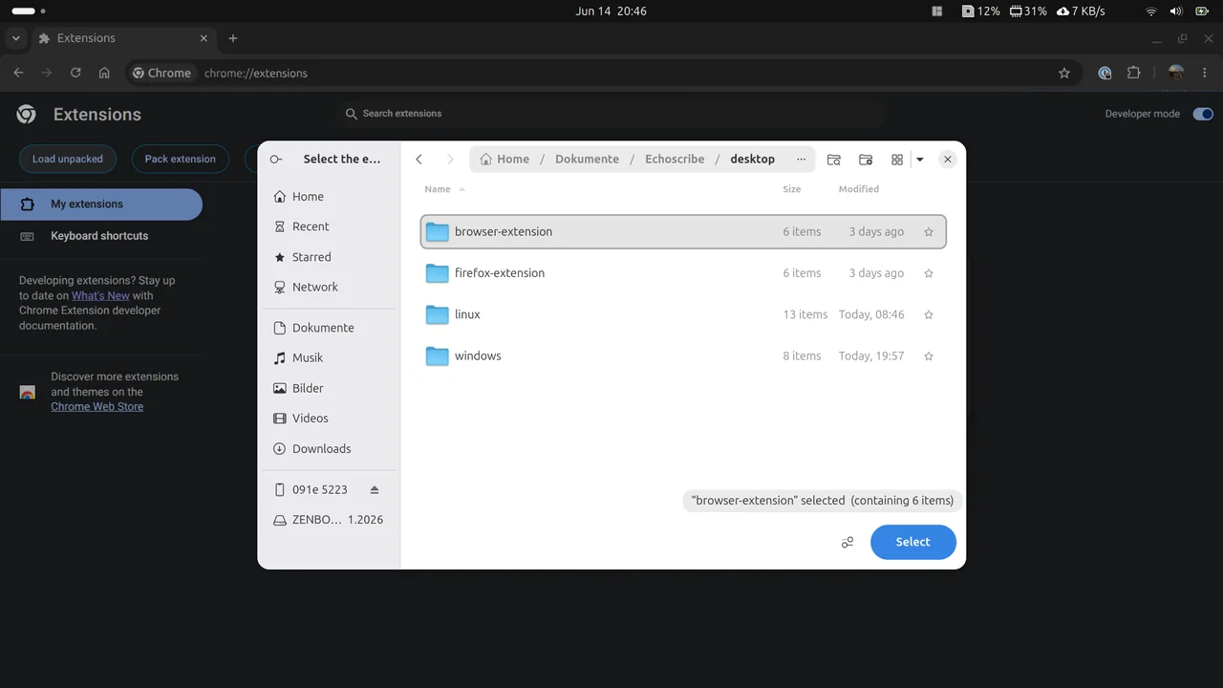1223x688 pixels.
Task: Open Downloads in the dialog sidebar
Action: [x=330, y=449]
